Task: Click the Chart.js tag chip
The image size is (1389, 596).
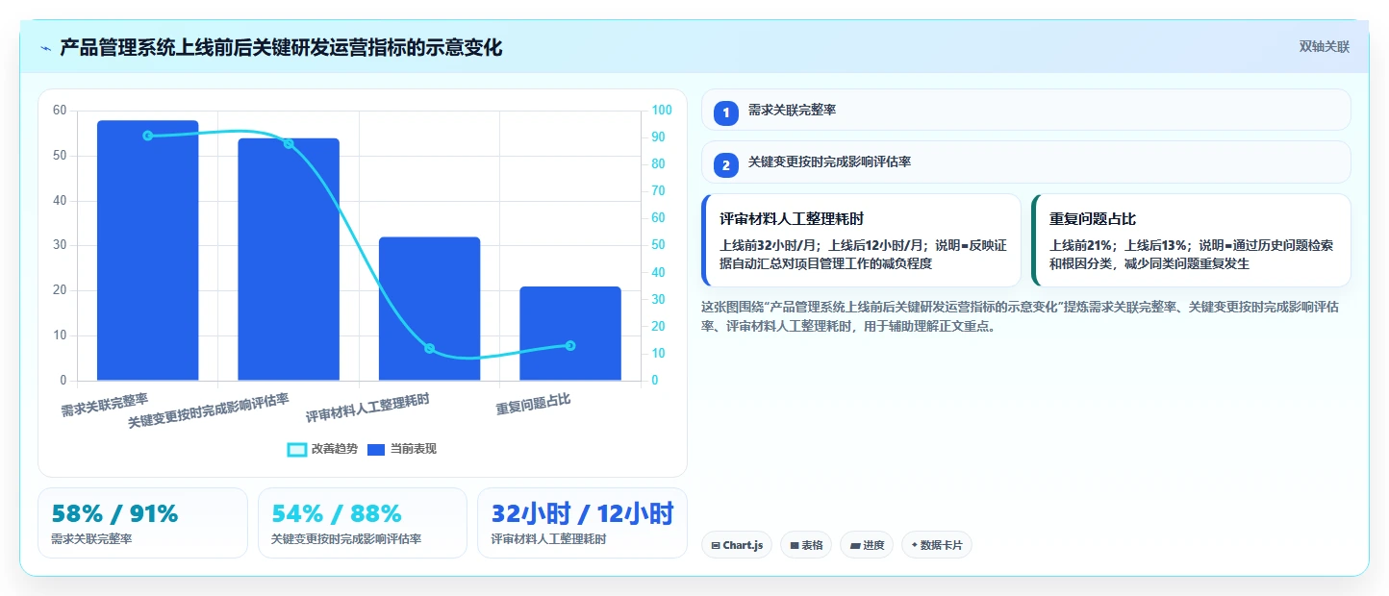Action: point(737,545)
